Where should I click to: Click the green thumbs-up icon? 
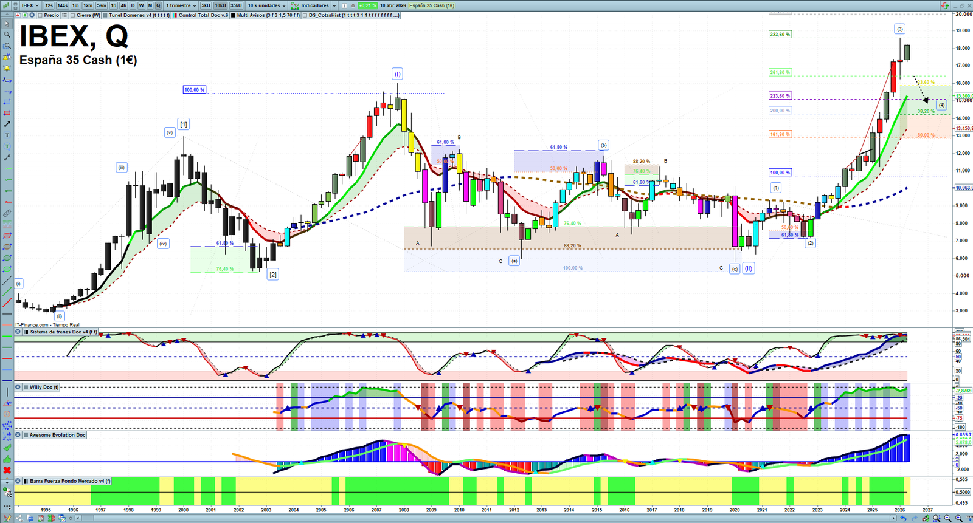(x=7, y=459)
